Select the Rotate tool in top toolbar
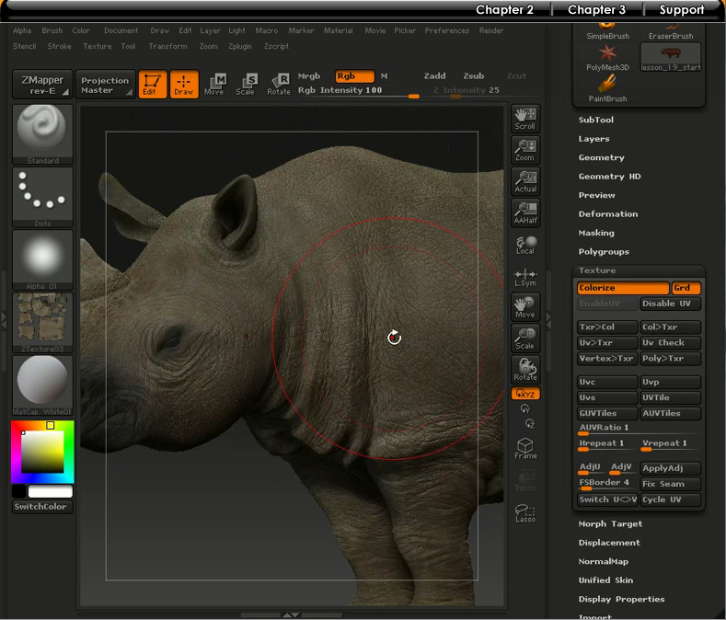 pyautogui.click(x=278, y=85)
